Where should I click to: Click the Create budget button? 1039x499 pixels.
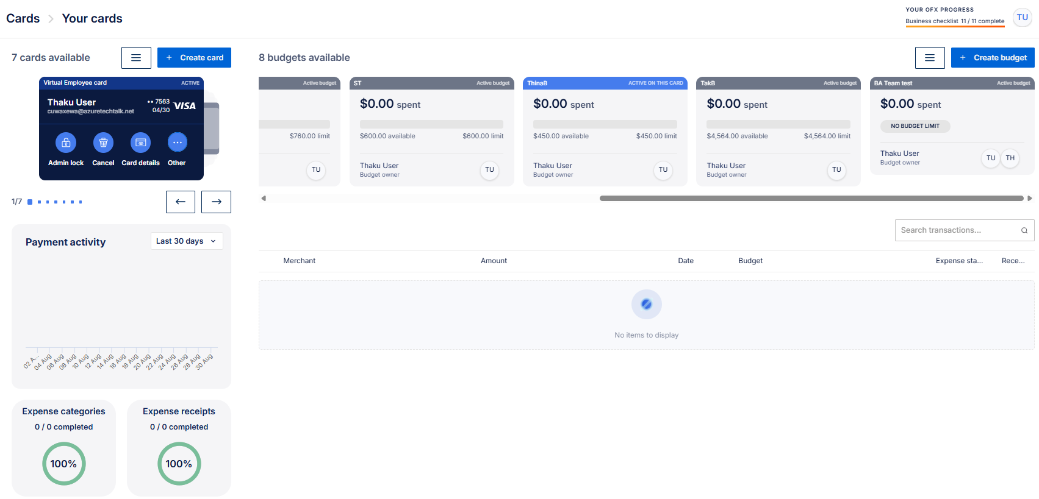[992, 58]
